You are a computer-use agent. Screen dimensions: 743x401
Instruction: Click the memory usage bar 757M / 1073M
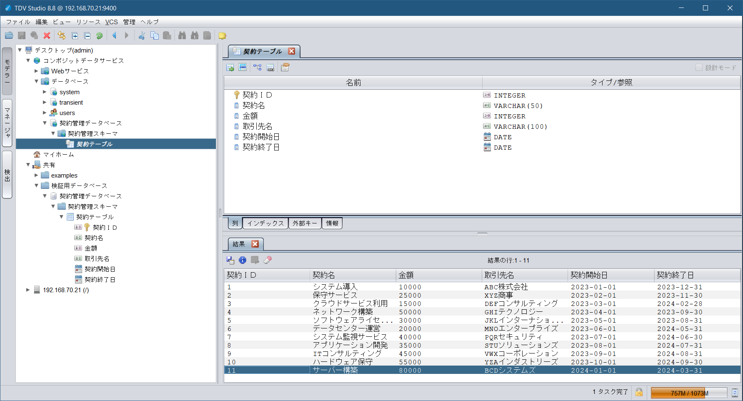point(689,393)
